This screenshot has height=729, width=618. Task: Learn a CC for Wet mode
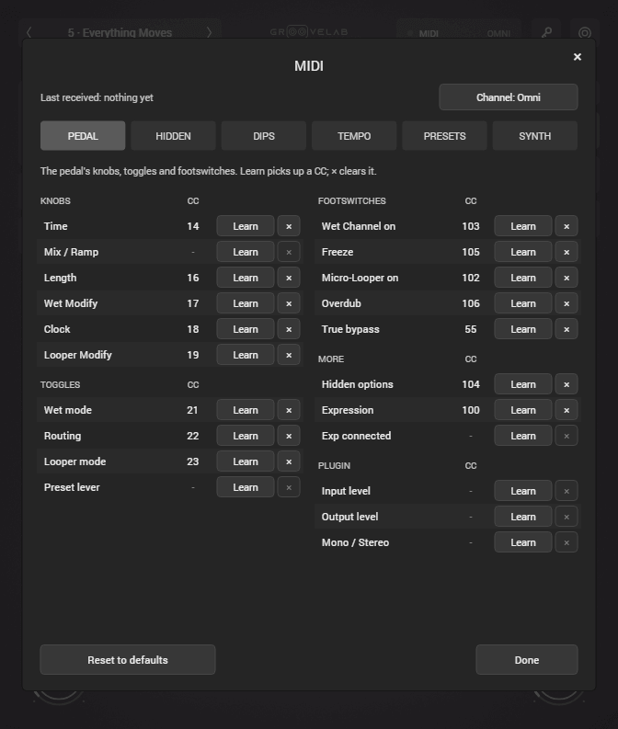246,410
